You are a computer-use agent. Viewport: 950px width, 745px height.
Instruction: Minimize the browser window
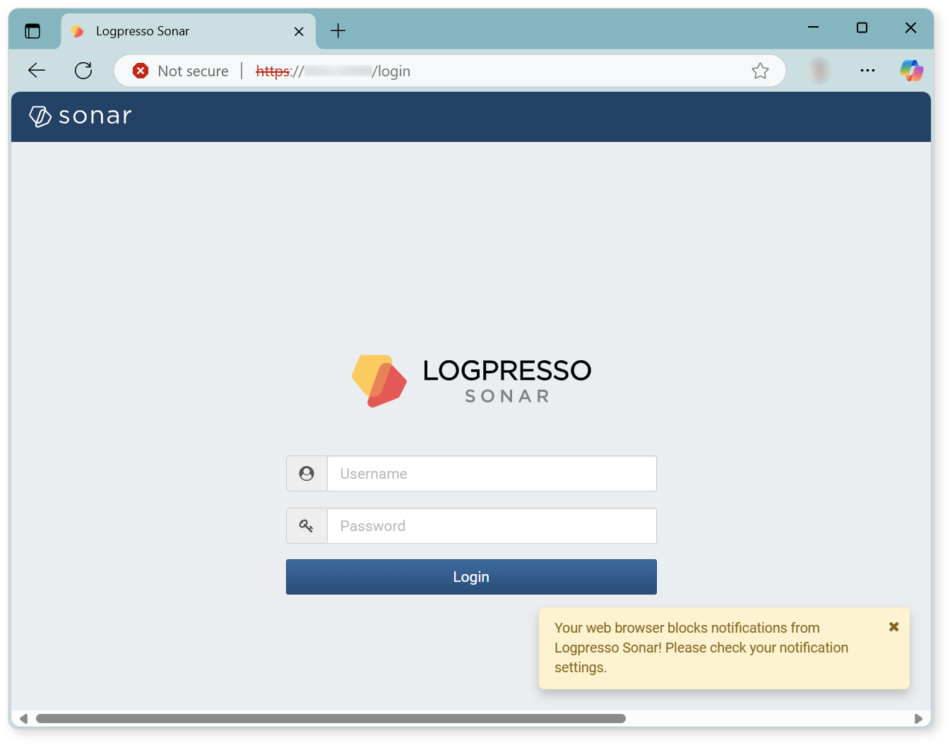click(813, 28)
